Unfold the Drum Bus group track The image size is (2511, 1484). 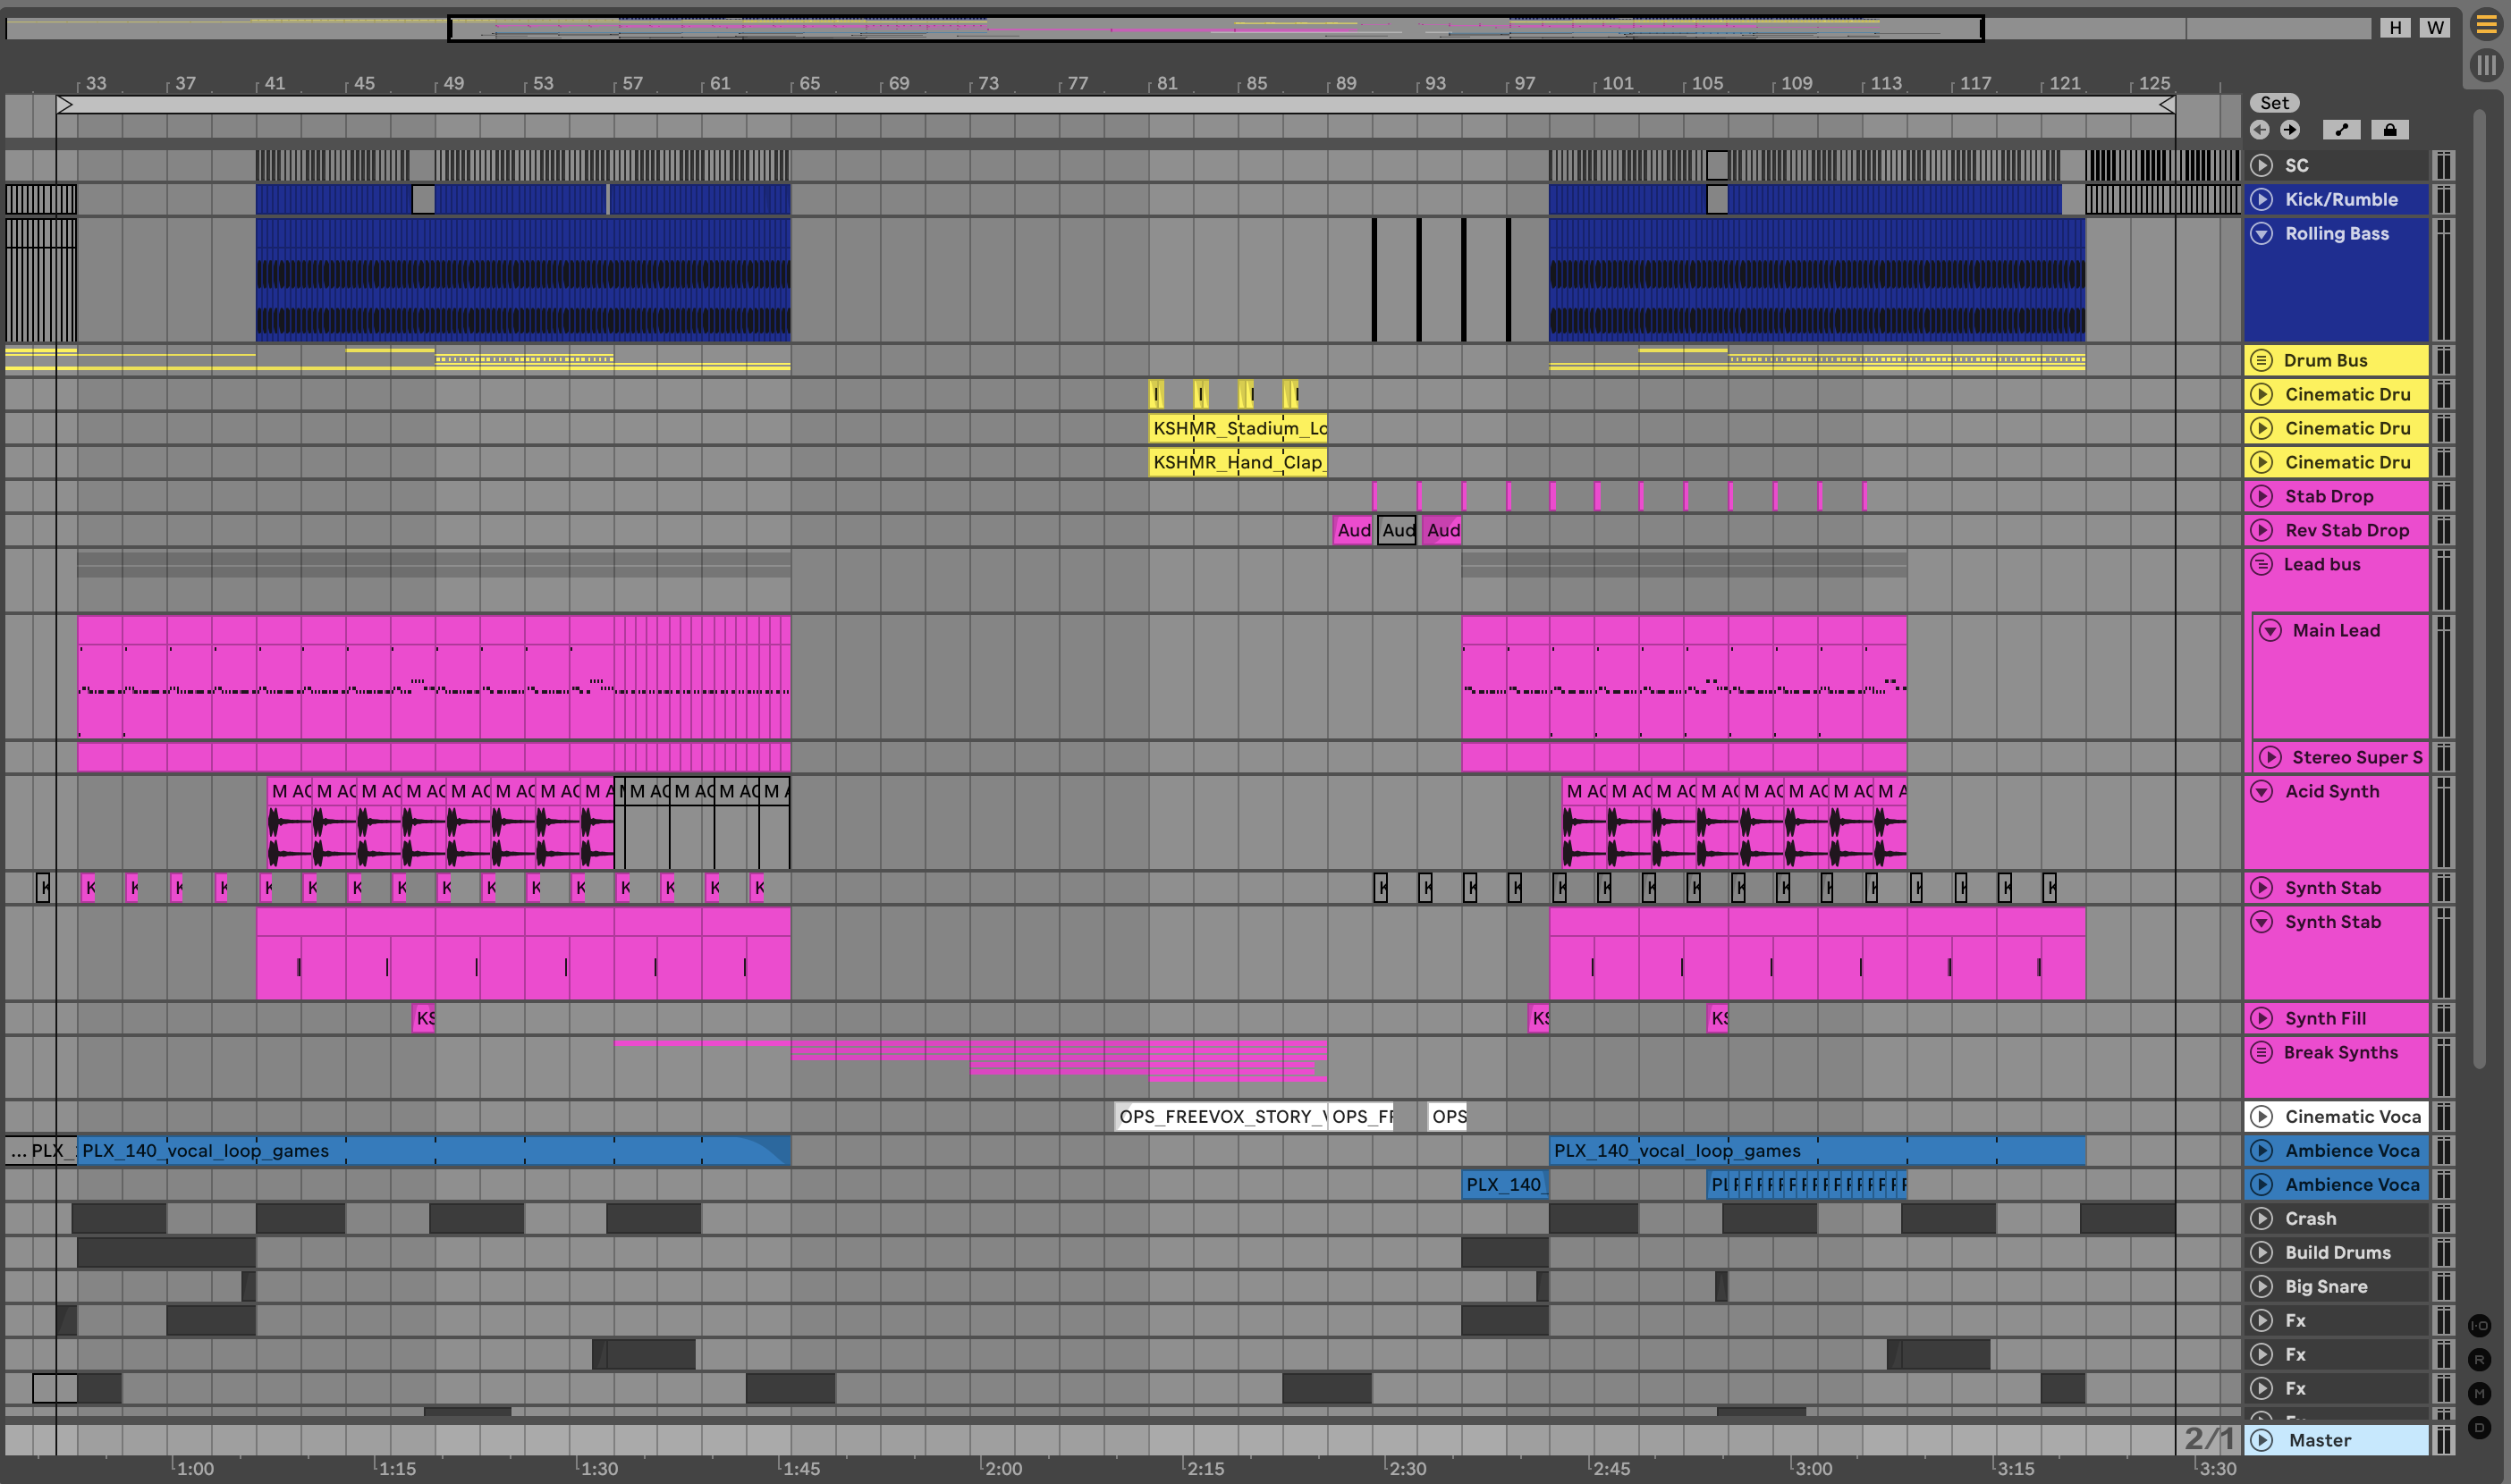coord(2262,361)
